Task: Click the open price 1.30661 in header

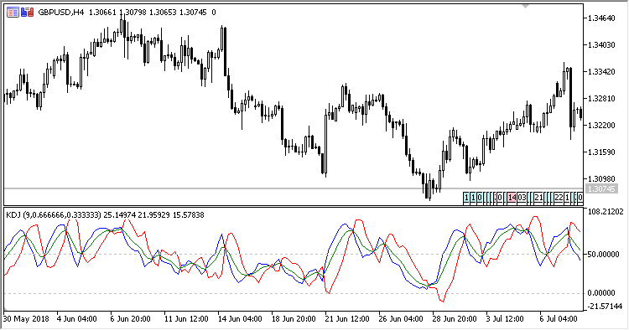Action: tap(102, 13)
